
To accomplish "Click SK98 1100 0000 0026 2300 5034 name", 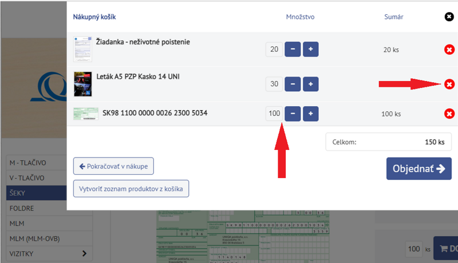I will [x=155, y=113].
